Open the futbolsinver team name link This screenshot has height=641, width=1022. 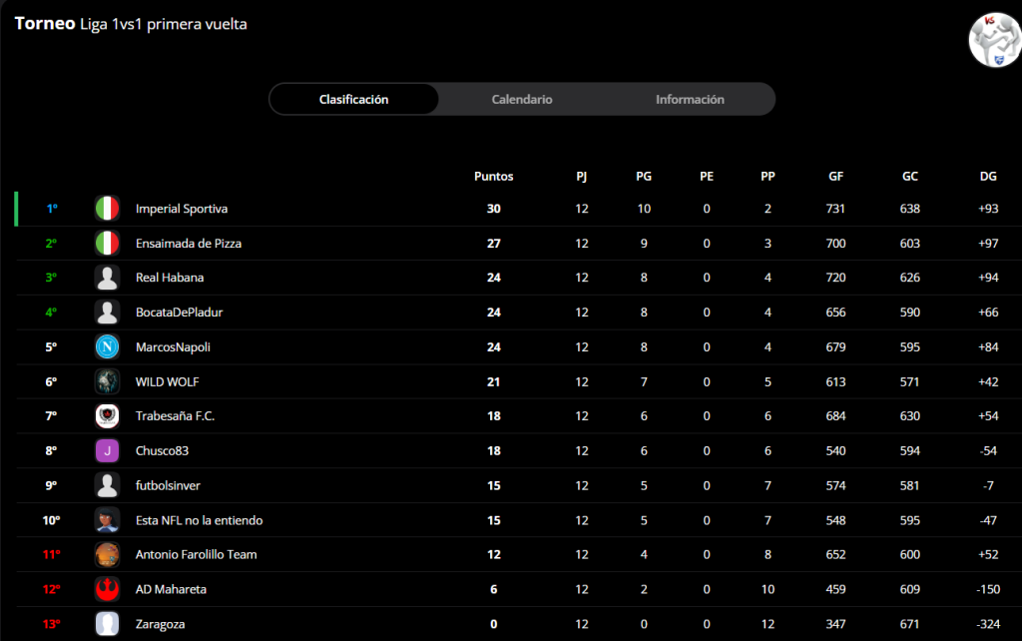(168, 486)
